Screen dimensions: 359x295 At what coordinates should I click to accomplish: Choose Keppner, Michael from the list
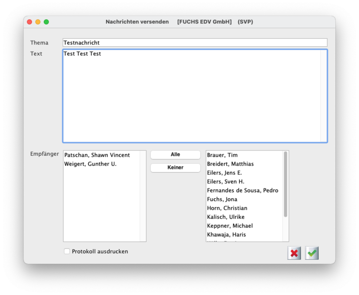pos(230,226)
